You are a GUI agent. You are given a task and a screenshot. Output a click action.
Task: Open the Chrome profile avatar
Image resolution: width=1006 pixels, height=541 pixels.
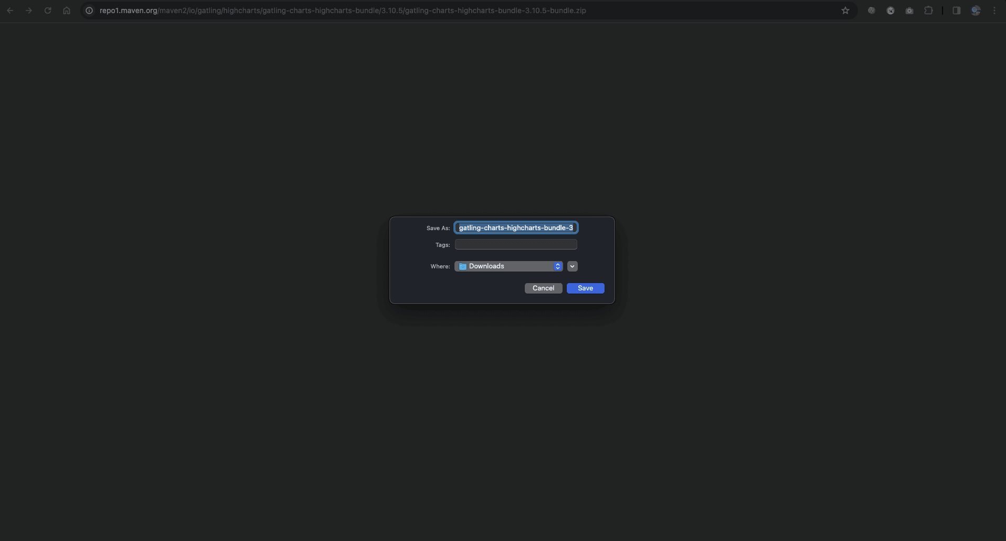coord(976,10)
